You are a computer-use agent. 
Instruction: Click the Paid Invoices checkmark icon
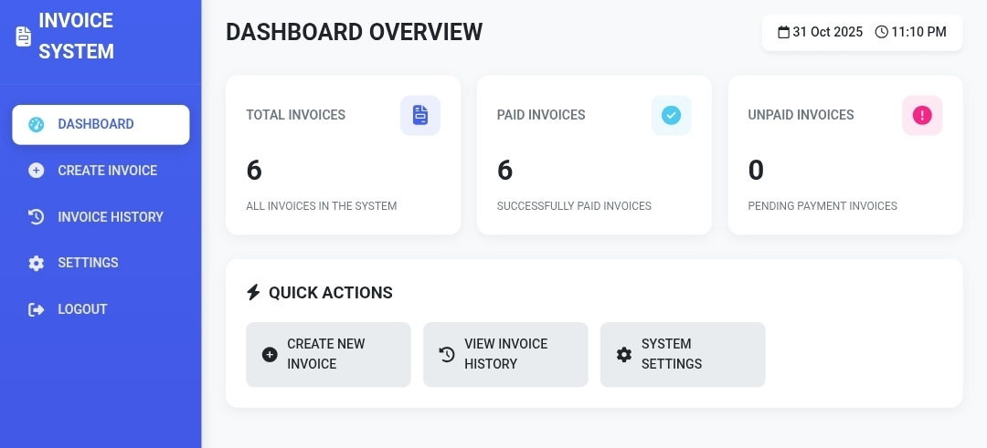tap(671, 116)
